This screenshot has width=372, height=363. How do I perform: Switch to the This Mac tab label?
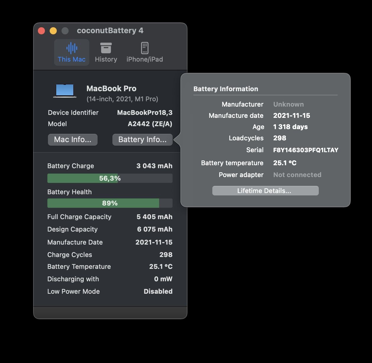tap(72, 59)
